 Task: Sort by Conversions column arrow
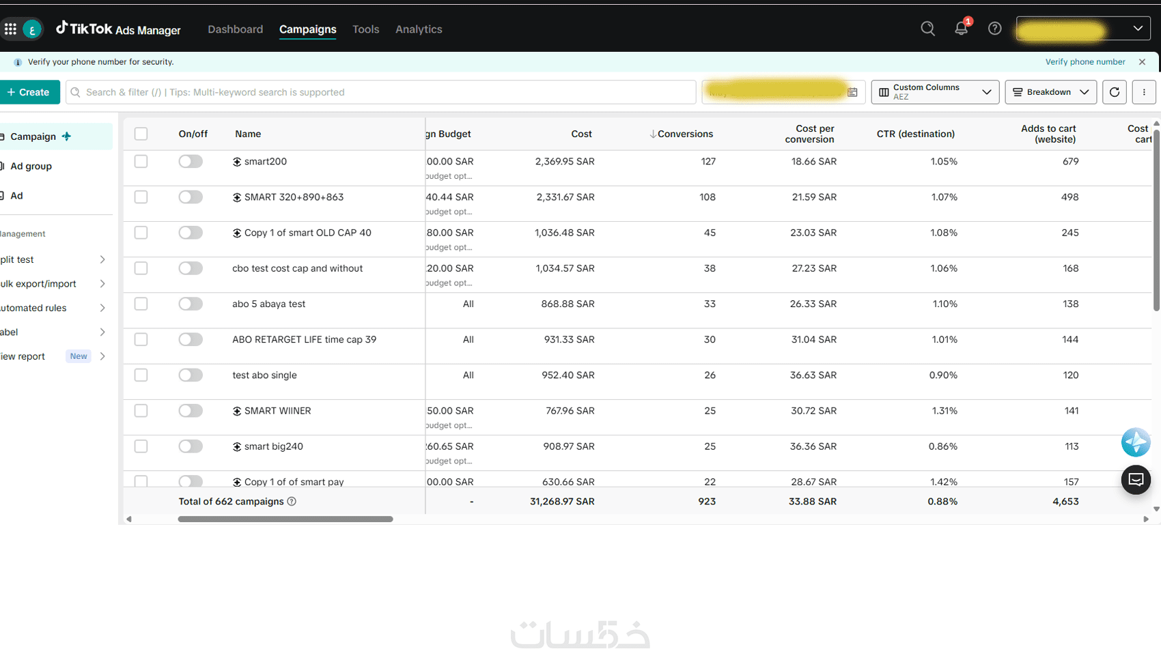click(x=653, y=134)
